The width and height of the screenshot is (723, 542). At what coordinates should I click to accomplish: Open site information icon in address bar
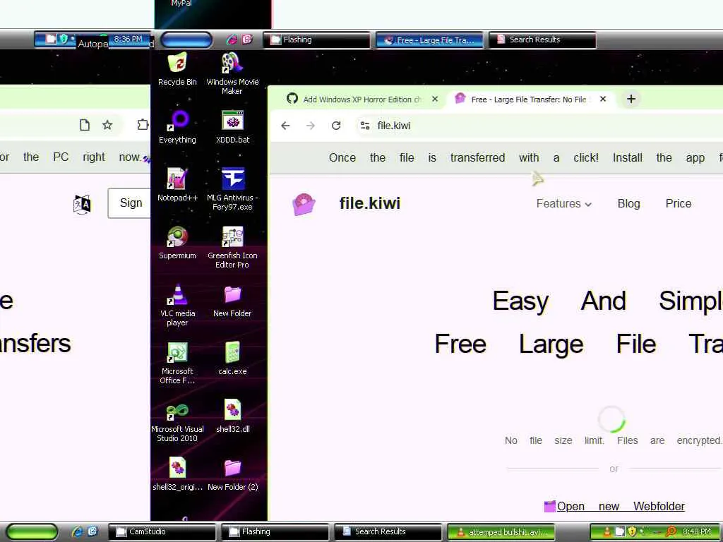[365, 126]
